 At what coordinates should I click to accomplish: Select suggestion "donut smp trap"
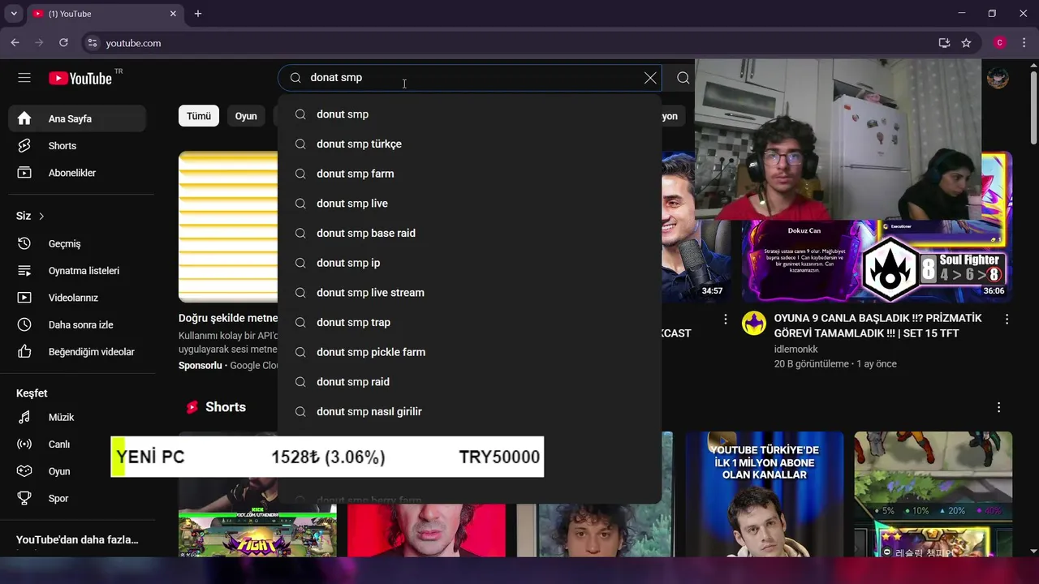point(469,323)
